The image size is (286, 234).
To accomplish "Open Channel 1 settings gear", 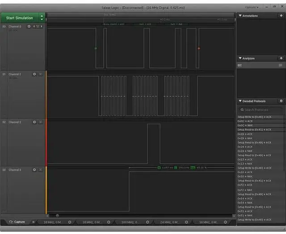I will [34, 74].
